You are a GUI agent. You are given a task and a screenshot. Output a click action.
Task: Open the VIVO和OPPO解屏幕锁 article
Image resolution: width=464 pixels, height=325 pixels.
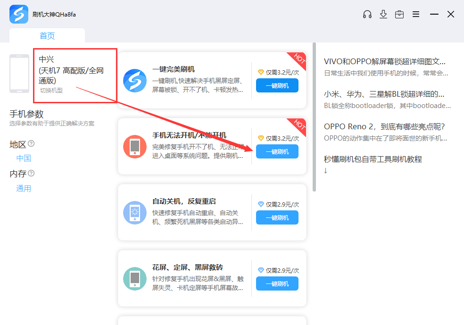pos(386,62)
